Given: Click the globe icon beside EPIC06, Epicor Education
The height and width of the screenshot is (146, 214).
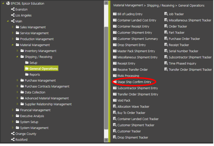Looking at the screenshot, I should click(8, 3).
